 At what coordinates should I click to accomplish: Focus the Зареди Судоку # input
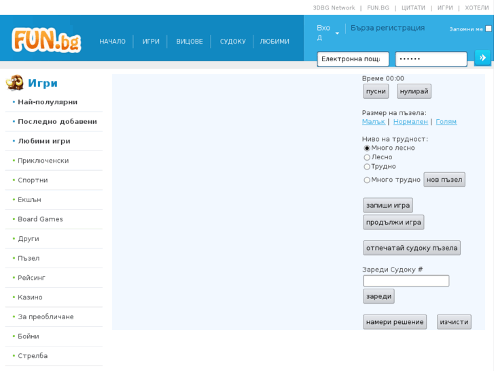coord(406,280)
